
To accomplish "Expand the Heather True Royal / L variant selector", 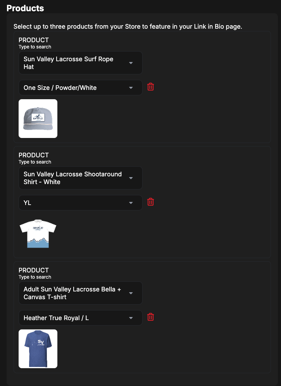I will tap(81, 318).
